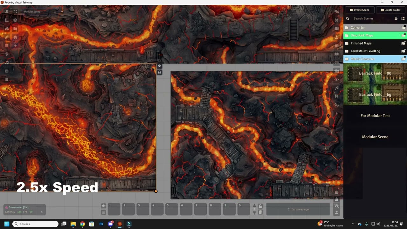407x229 pixels.
Task: Open the Wall controls layer
Action: 7,45
